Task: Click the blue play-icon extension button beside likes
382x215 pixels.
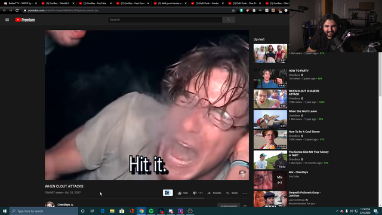Action: 168,192
